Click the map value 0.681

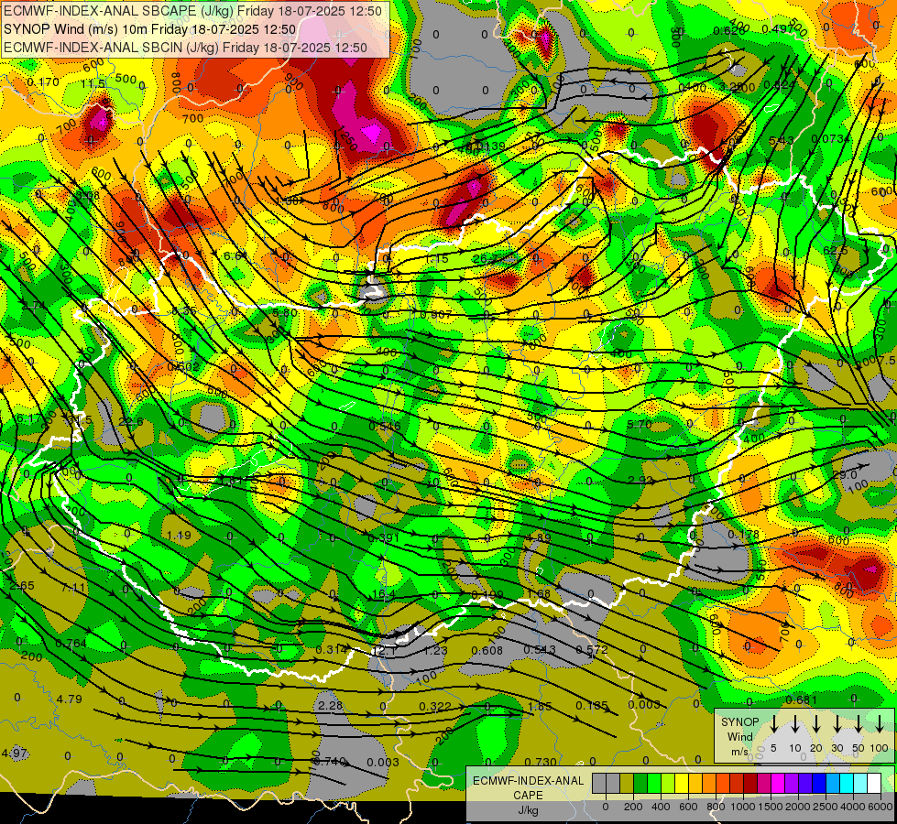[x=802, y=699]
